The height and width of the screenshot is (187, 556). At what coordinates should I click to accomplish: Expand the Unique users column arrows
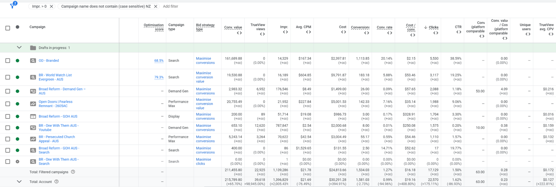[x=528, y=34]
